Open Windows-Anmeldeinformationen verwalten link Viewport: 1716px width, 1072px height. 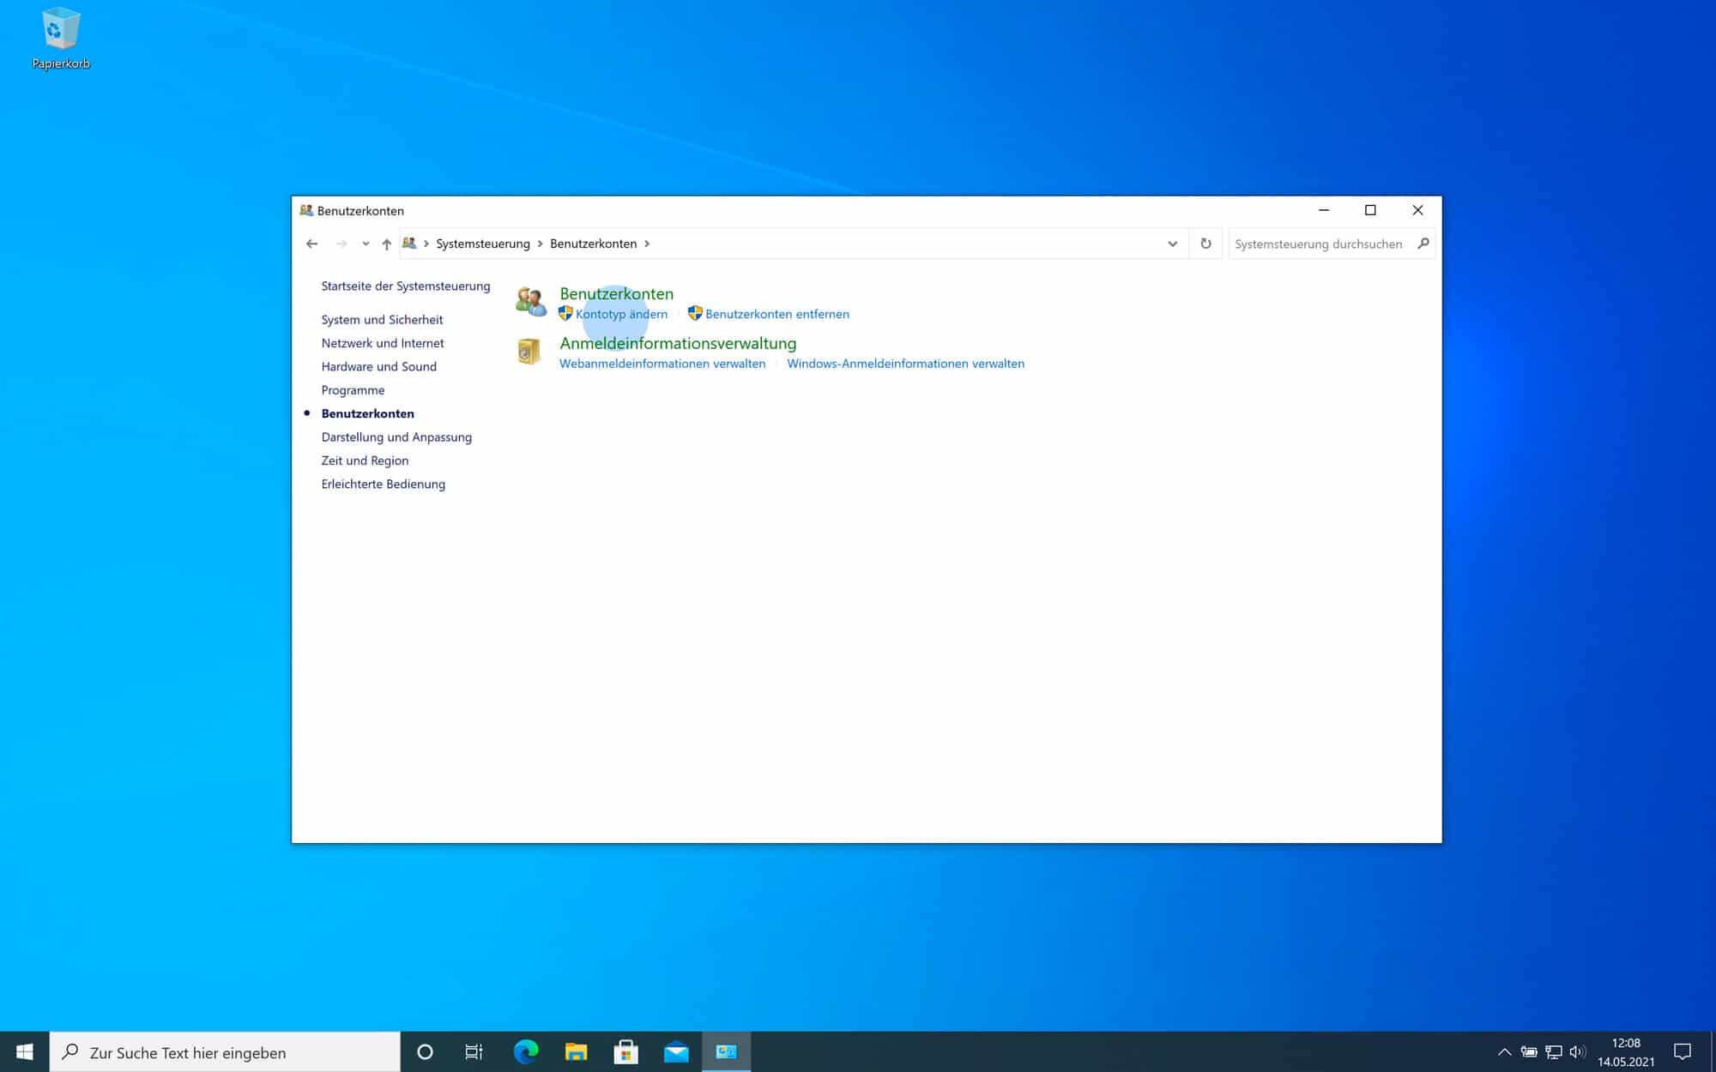click(x=905, y=364)
